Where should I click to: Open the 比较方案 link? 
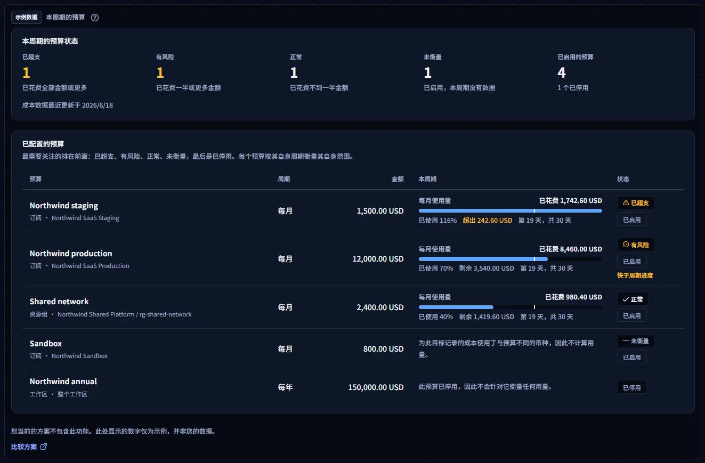(29, 447)
